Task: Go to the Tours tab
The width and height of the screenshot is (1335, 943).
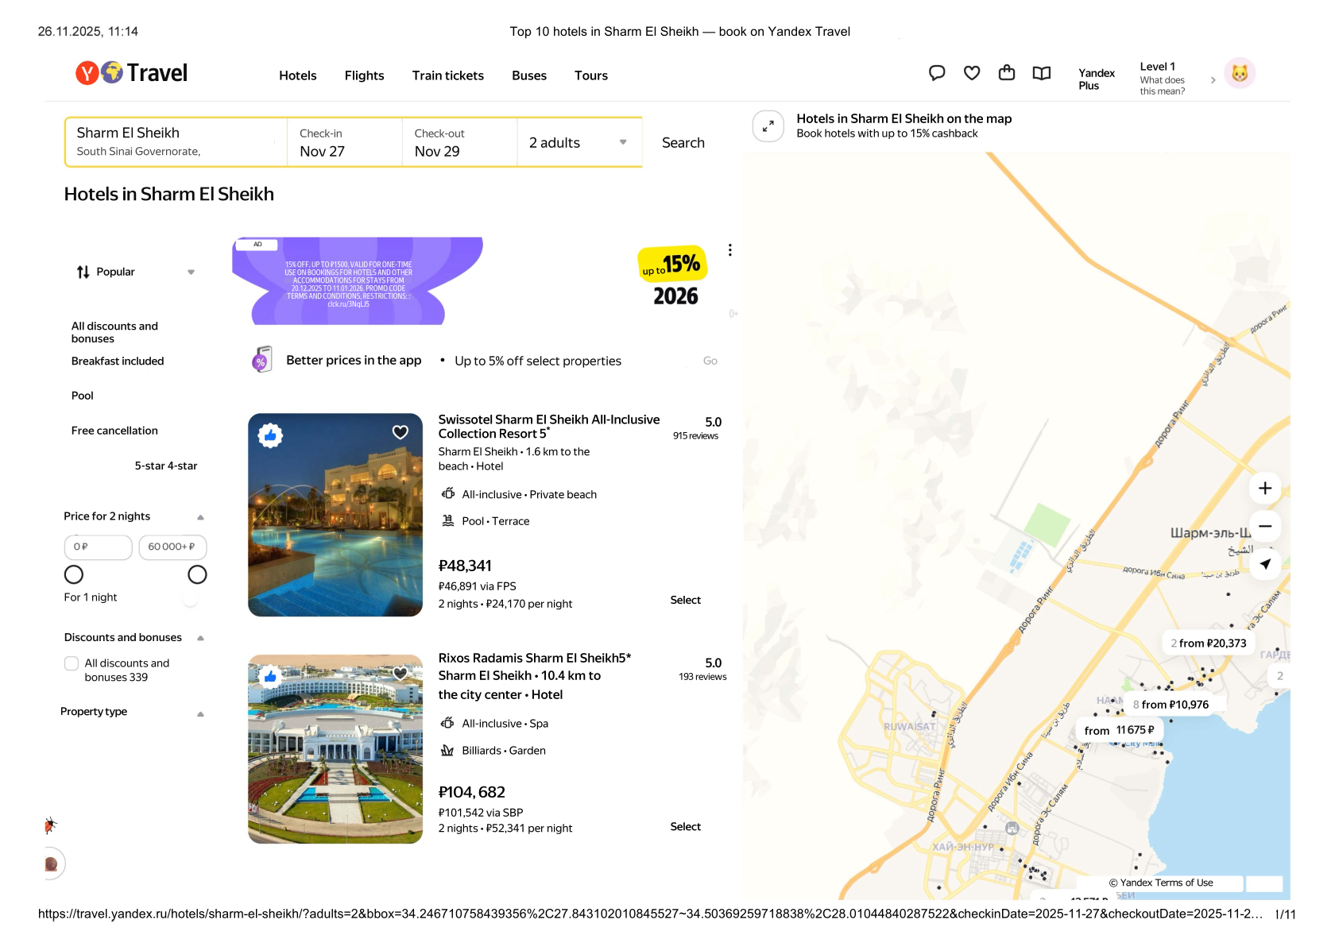Action: 591,75
